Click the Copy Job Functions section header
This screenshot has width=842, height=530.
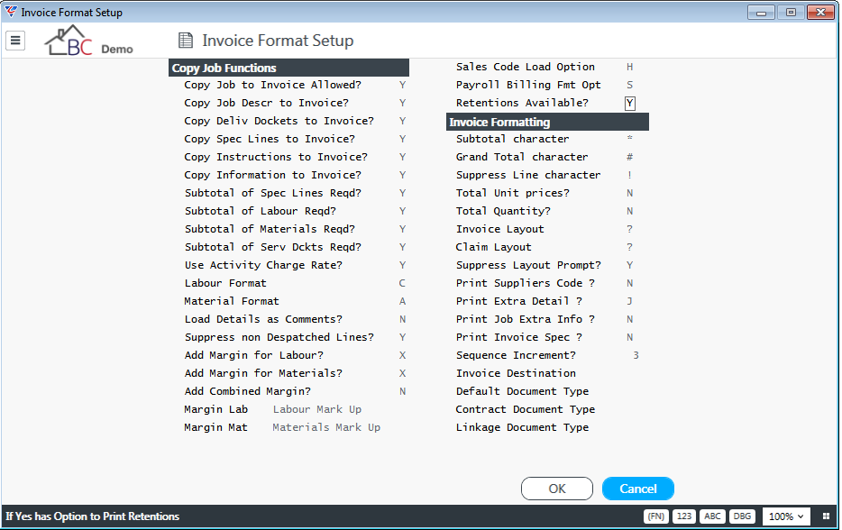[288, 68]
